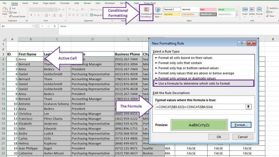279x157 pixels.
Task: Switch to the Developer tab
Action: [110, 3]
